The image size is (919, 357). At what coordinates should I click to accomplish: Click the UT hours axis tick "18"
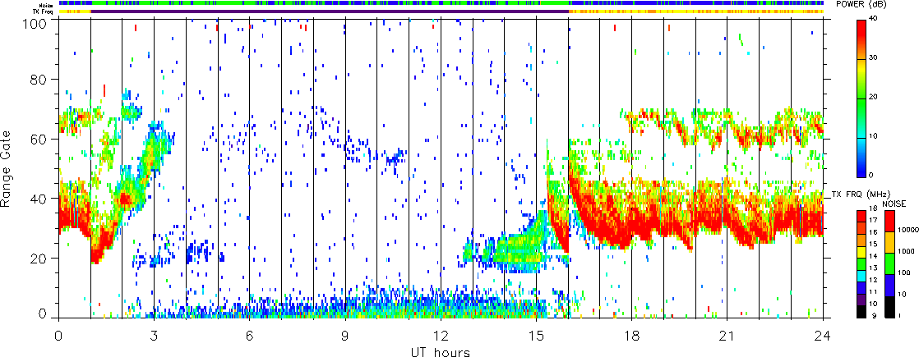tap(632, 336)
